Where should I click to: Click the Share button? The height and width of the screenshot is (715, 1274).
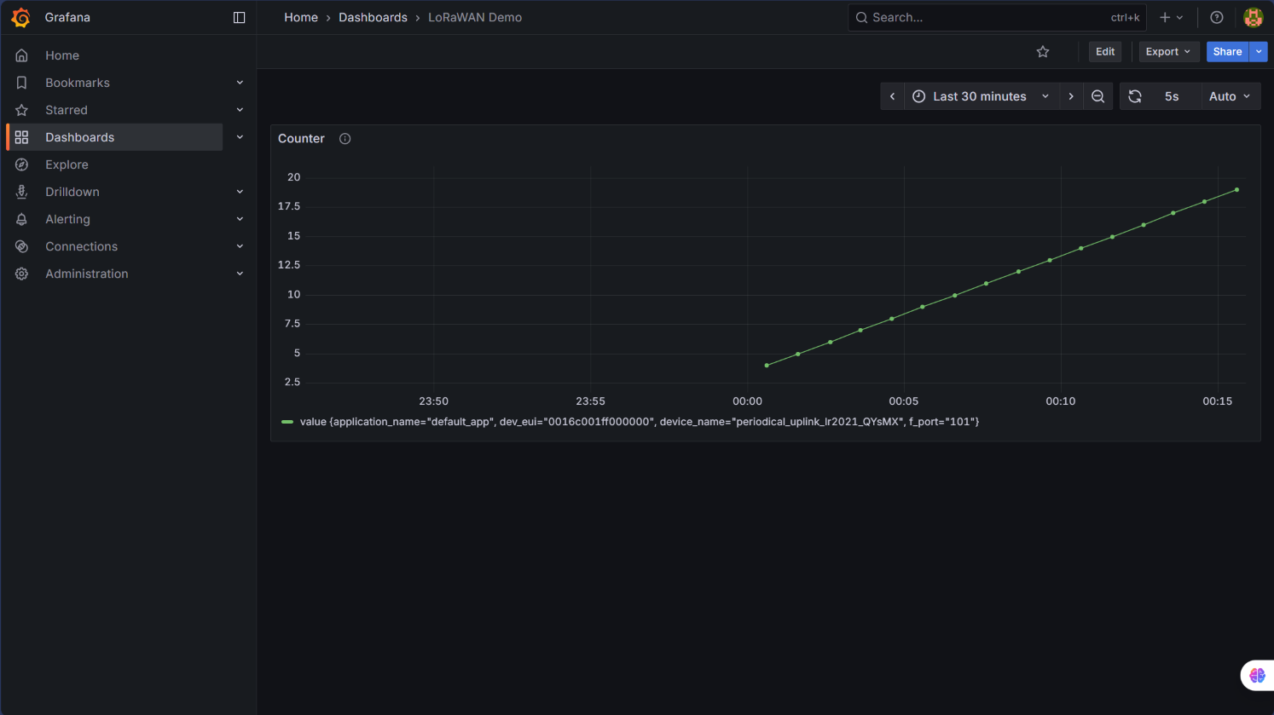[1227, 52]
